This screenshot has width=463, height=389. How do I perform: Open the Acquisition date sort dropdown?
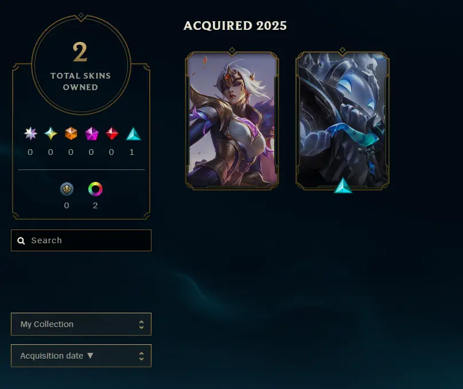pos(81,356)
